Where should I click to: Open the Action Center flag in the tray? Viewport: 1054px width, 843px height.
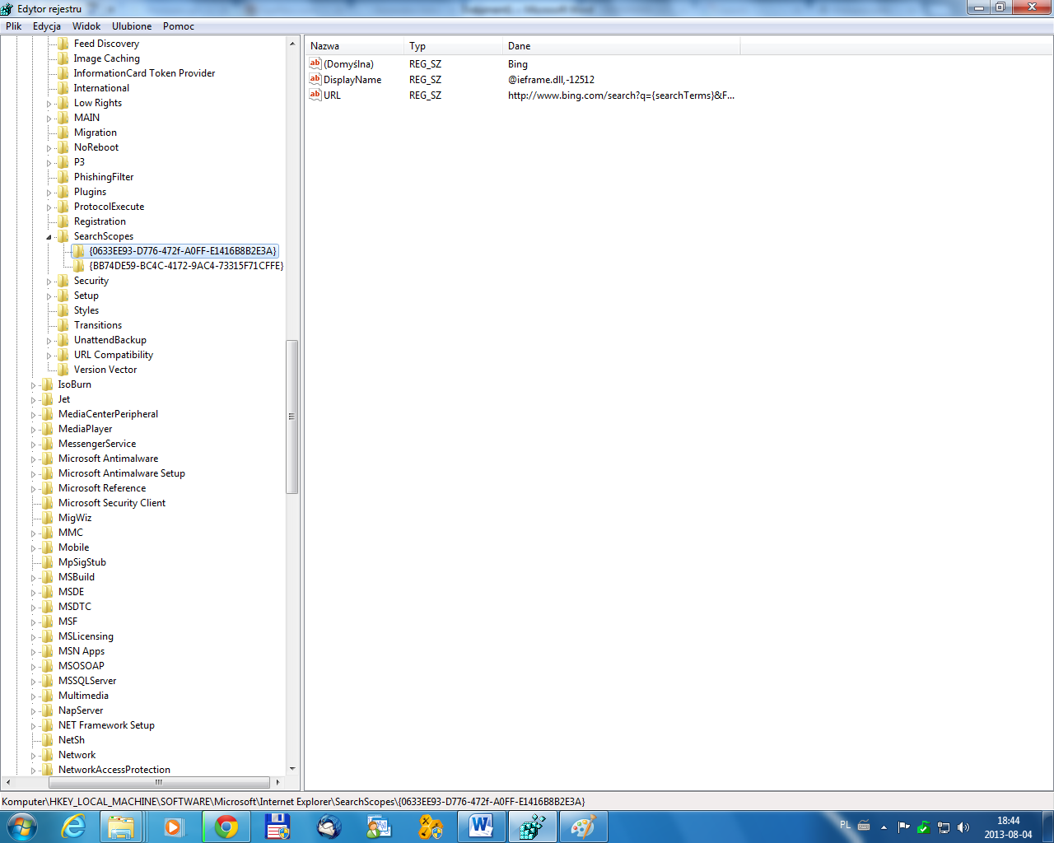point(904,827)
